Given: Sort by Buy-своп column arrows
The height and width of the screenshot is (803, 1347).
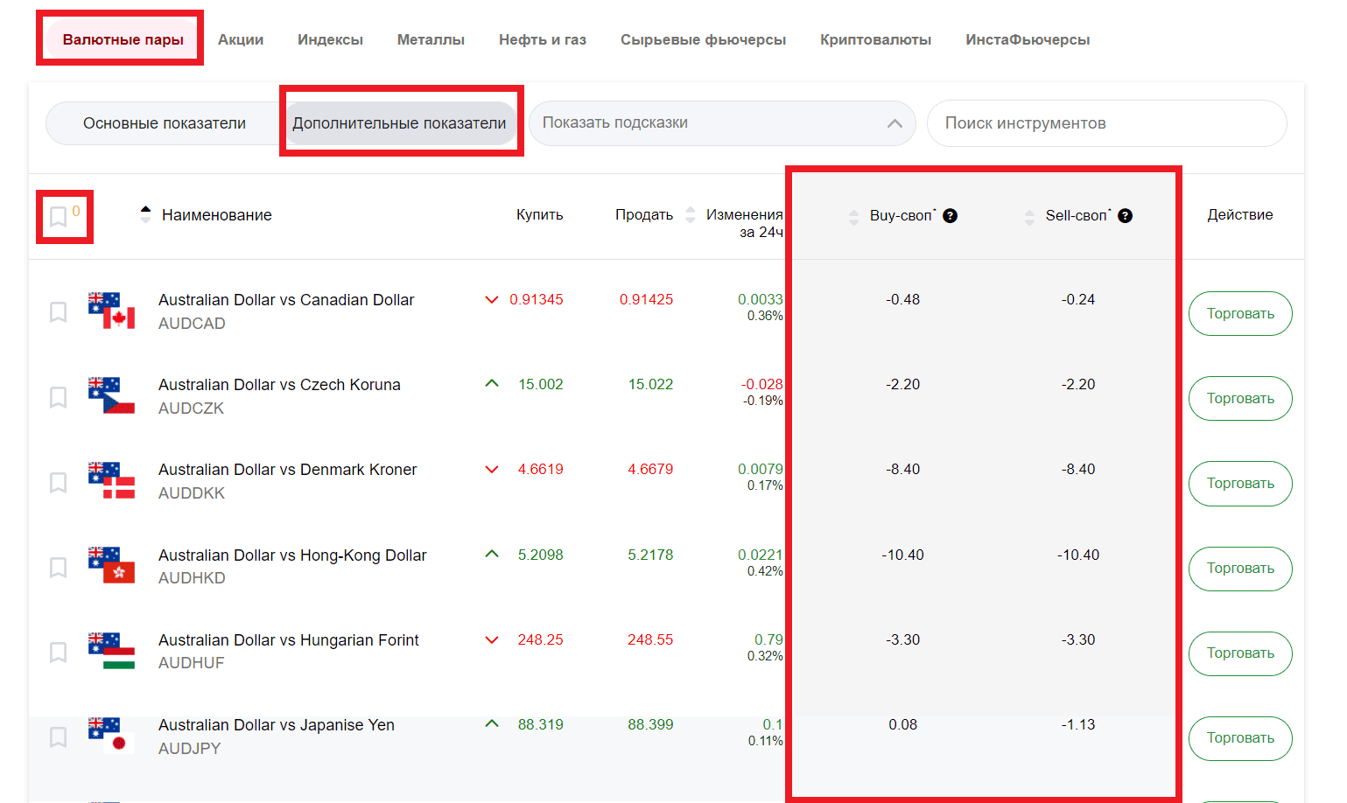Looking at the screenshot, I should point(854,217).
